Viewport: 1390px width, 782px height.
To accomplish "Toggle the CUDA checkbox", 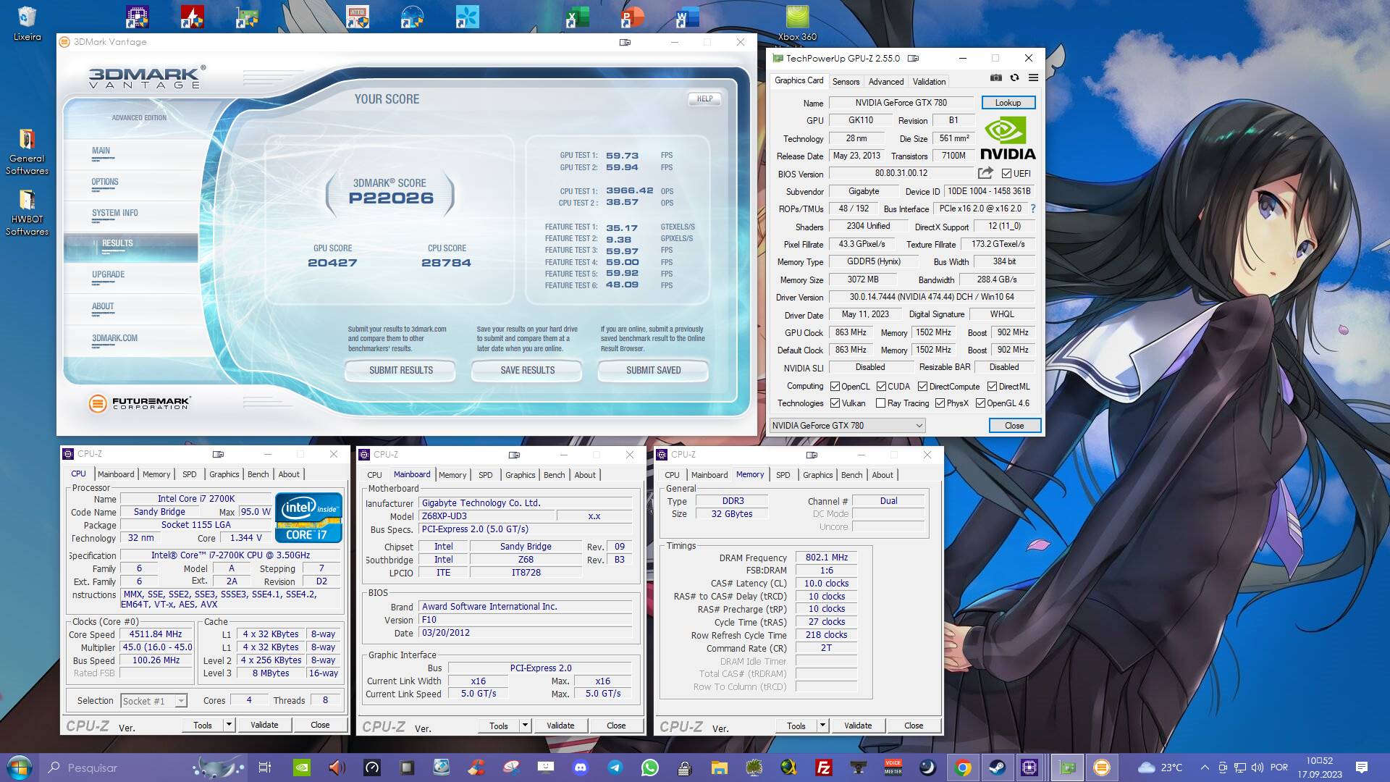I will pyautogui.click(x=881, y=387).
